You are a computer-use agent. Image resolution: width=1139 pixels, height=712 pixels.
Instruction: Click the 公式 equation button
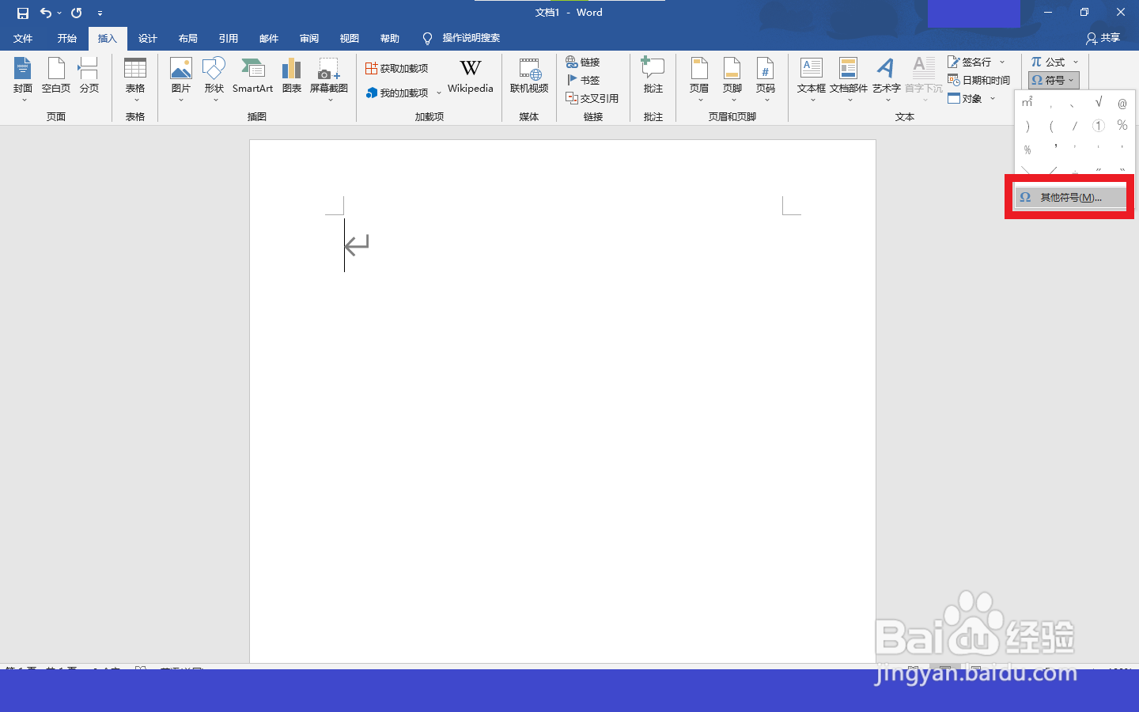pyautogui.click(x=1048, y=62)
